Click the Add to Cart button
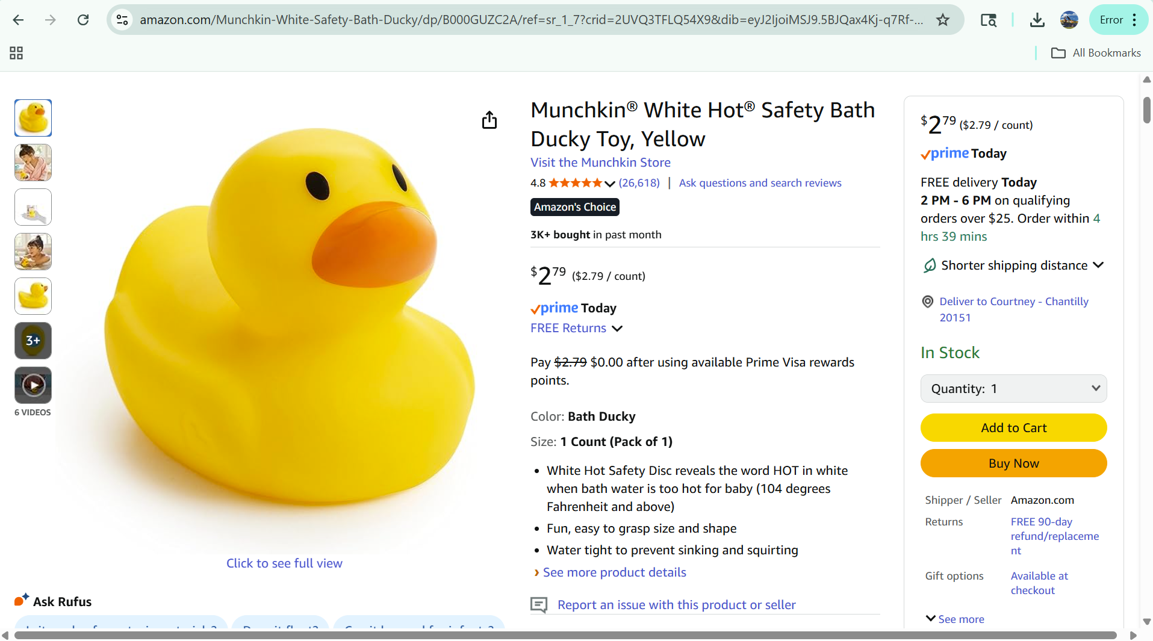The height and width of the screenshot is (641, 1153). (x=1013, y=428)
